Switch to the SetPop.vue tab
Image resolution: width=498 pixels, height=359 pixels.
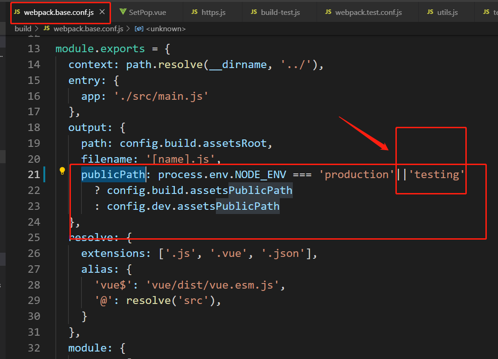(147, 12)
